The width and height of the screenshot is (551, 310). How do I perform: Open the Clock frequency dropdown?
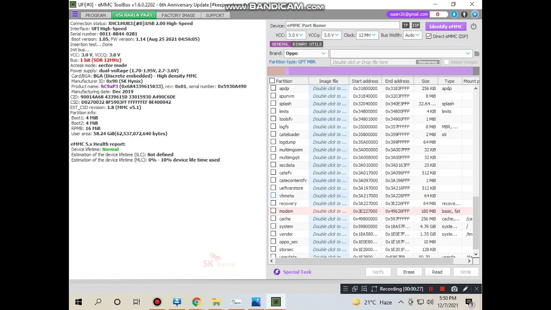click(x=368, y=35)
